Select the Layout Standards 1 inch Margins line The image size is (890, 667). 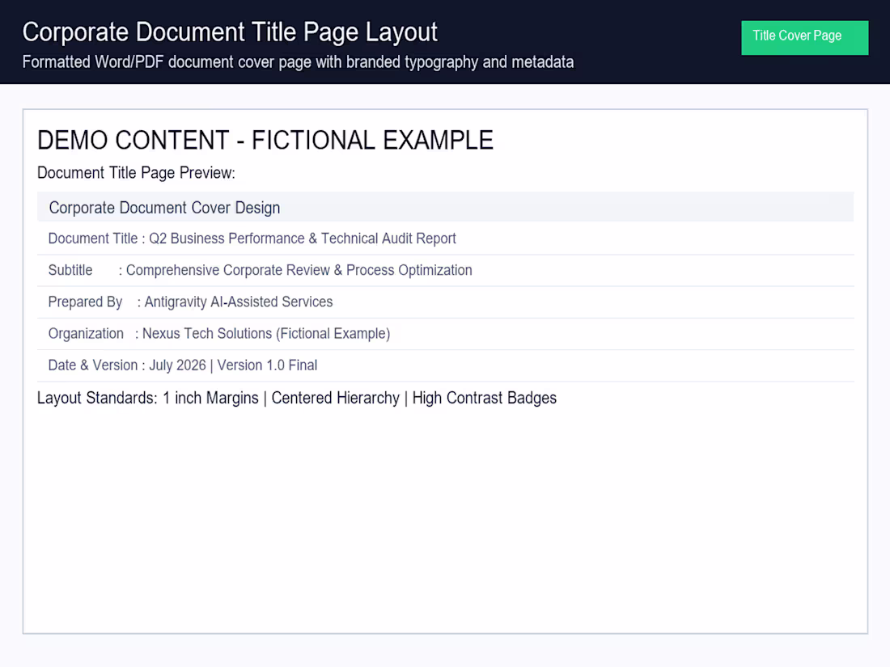[x=297, y=398]
